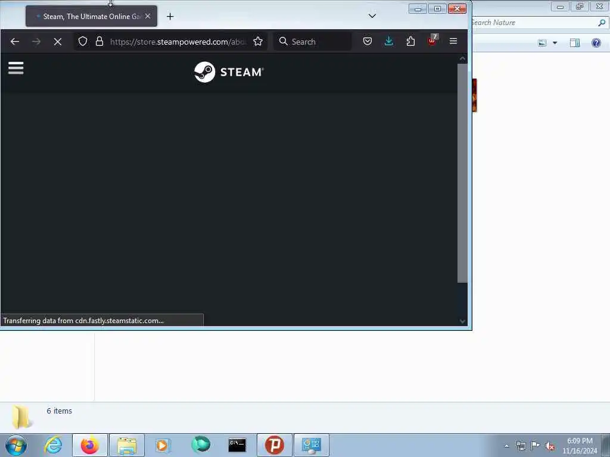610x457 pixels.
Task: Click Firefox page vertical scrollbar thumb
Action: [x=462, y=173]
